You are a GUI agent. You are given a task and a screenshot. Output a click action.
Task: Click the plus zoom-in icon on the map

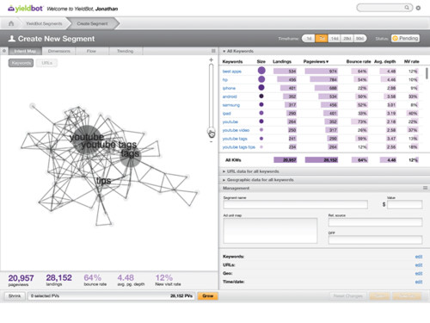pos(211,59)
